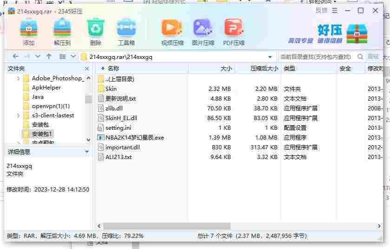Go up one directory level arrow

coord(49,57)
